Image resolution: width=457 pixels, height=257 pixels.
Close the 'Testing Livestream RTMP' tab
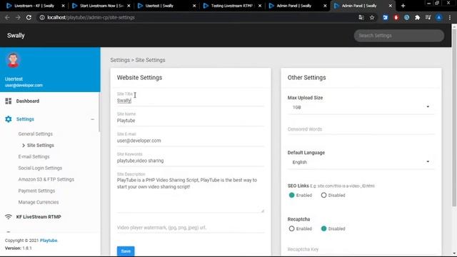(260, 6)
